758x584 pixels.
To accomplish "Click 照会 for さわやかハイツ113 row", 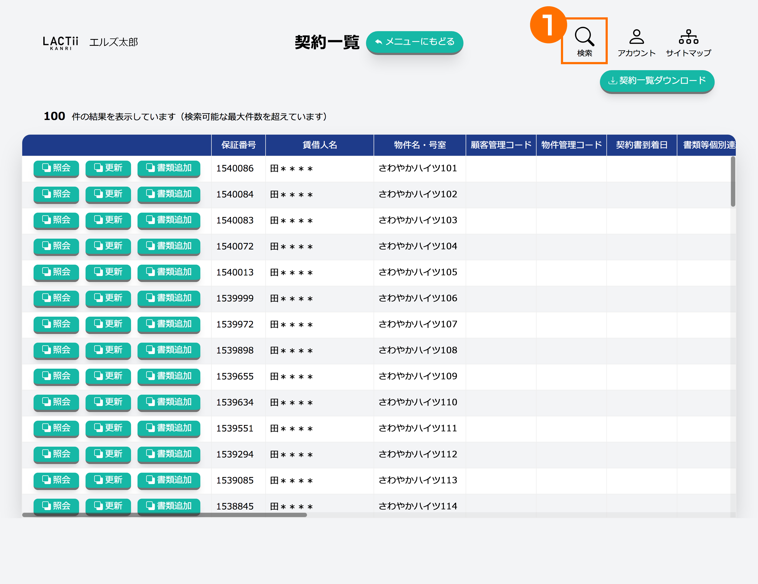I will 56,480.
